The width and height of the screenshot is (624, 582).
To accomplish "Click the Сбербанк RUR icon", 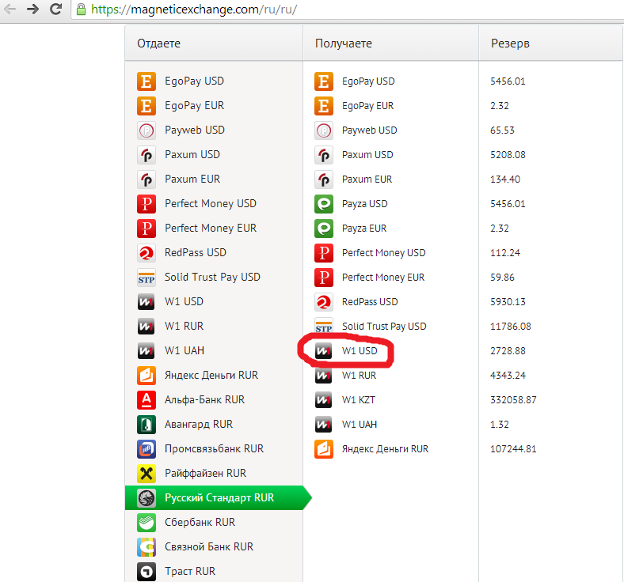I will pyautogui.click(x=146, y=523).
